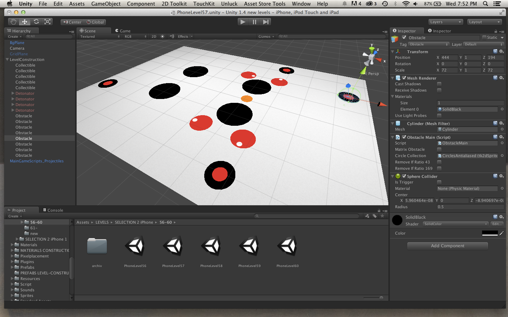
Task: Click the Pause button
Action: pos(254,22)
